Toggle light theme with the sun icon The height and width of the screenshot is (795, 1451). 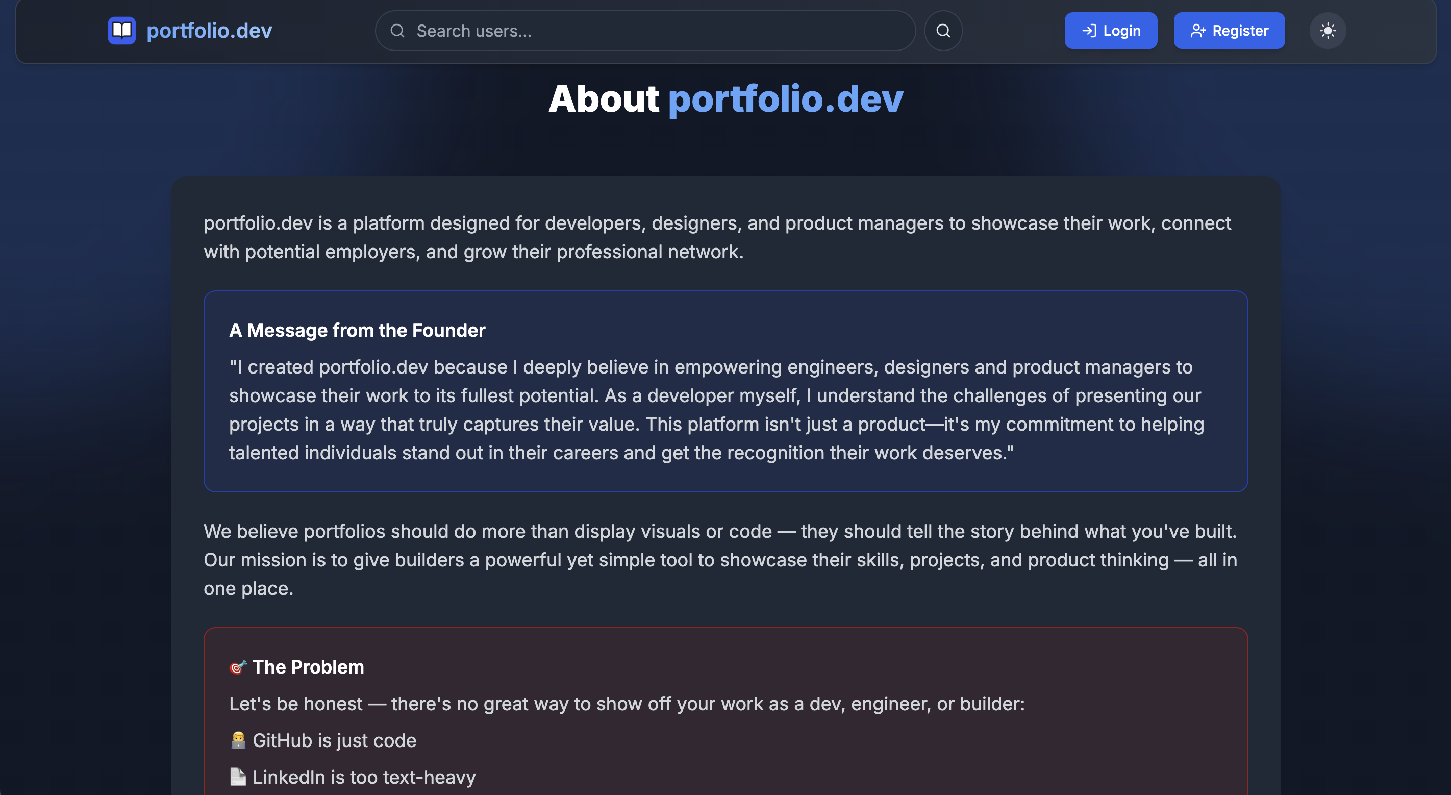click(1327, 31)
